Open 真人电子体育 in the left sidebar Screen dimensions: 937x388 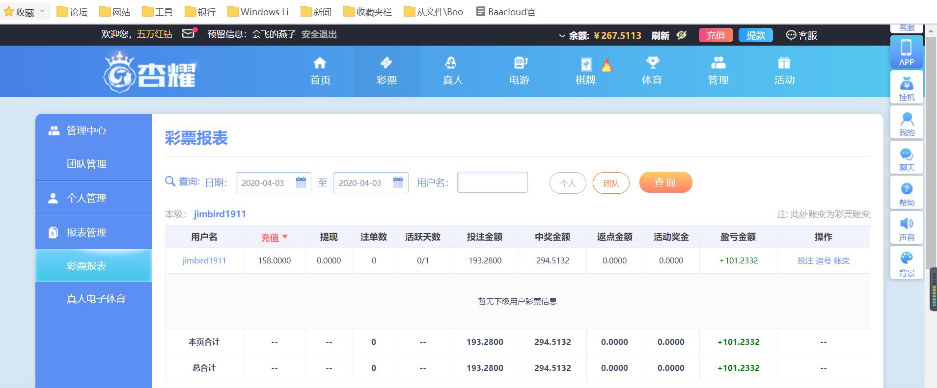coord(96,299)
